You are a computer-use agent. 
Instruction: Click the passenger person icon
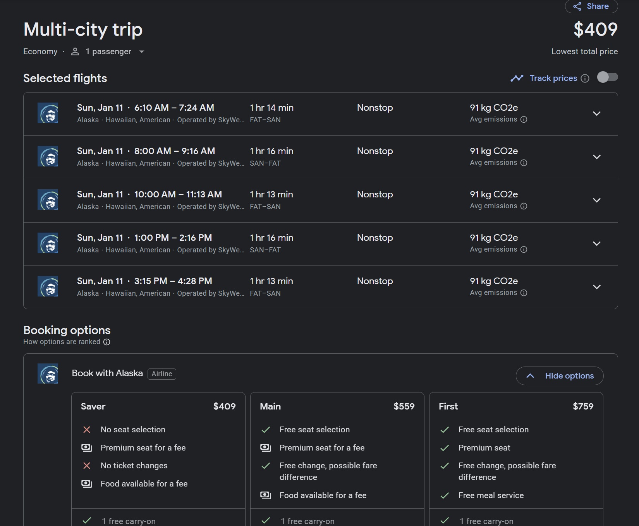[75, 51]
